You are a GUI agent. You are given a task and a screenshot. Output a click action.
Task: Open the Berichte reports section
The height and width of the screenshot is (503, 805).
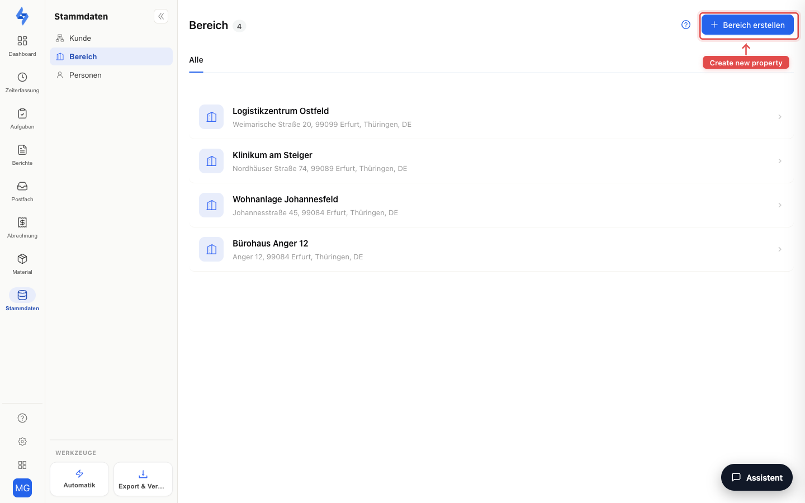click(x=22, y=155)
